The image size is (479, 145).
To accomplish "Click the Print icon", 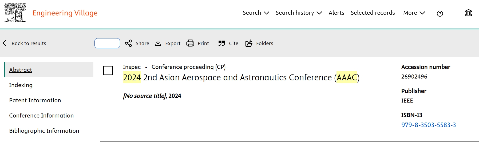I will click(190, 43).
